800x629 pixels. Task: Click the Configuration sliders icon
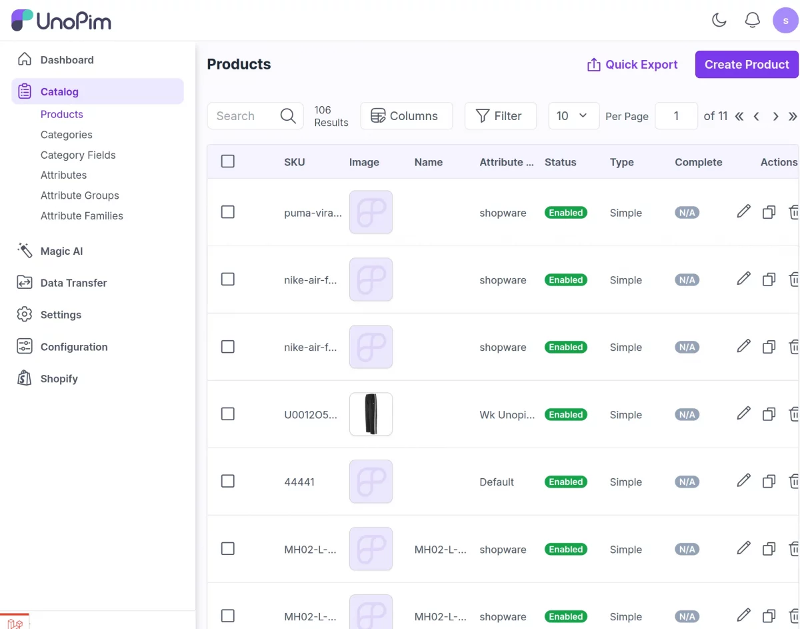25,346
